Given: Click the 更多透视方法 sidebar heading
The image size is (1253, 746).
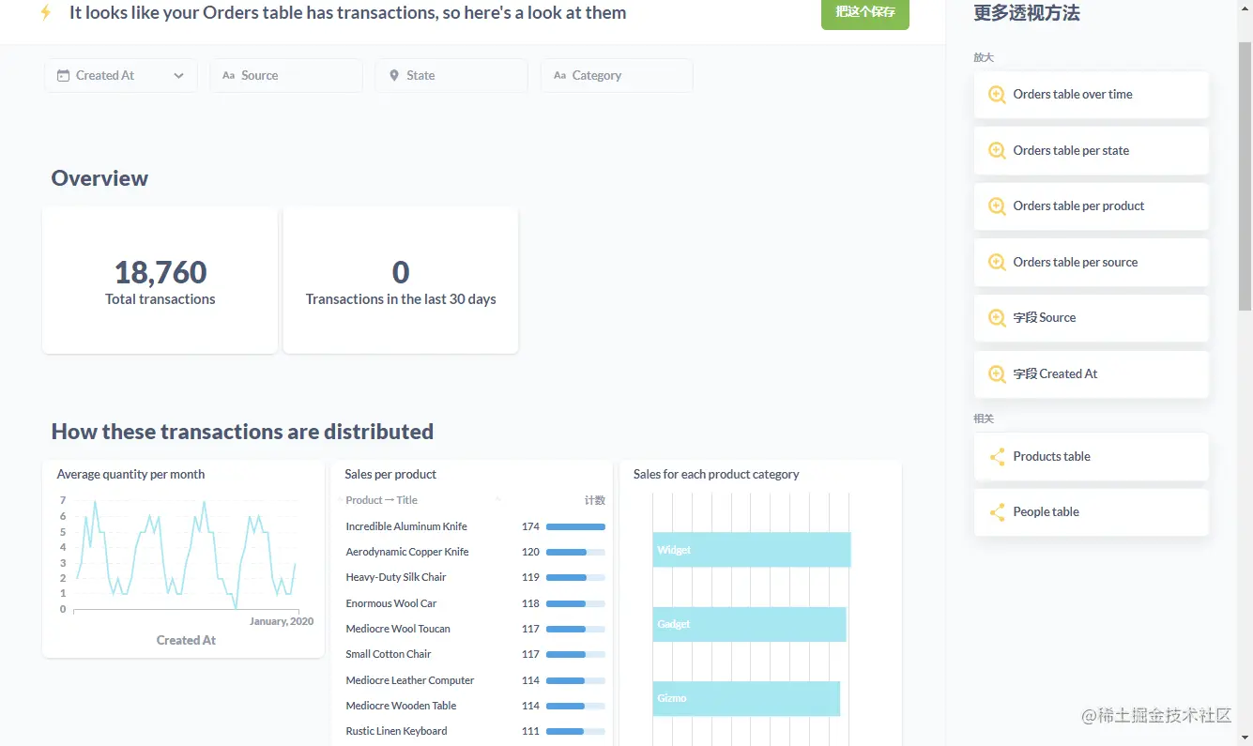Looking at the screenshot, I should coord(1027,13).
